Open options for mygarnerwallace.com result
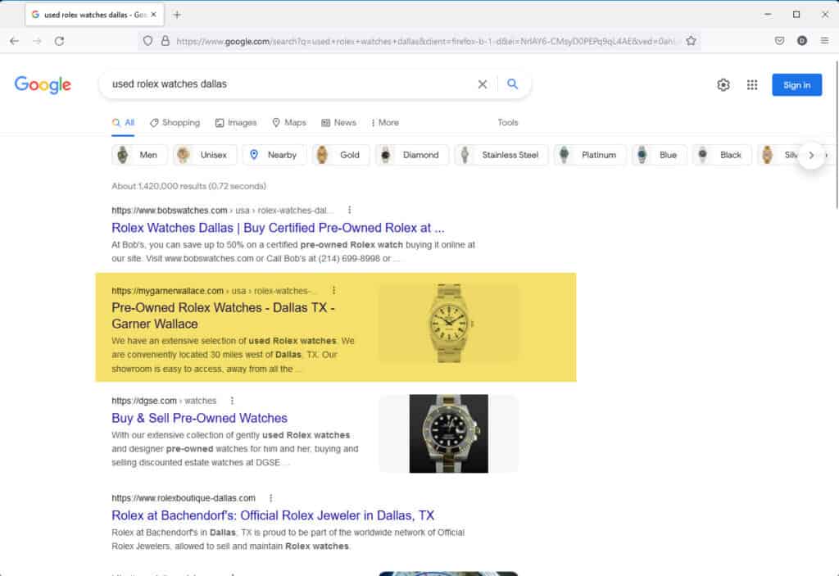 point(334,290)
